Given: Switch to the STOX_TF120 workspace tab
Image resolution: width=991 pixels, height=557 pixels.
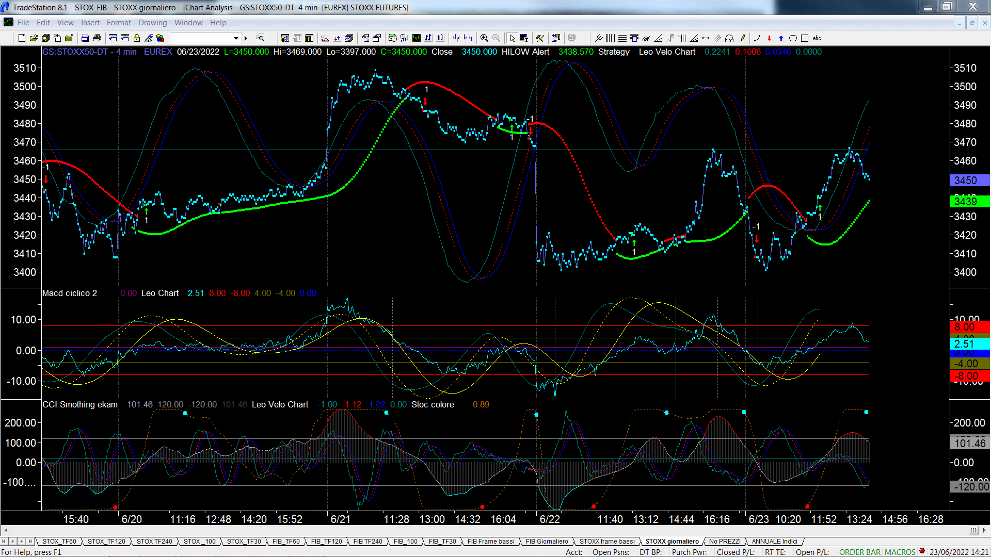Looking at the screenshot, I should [106, 542].
